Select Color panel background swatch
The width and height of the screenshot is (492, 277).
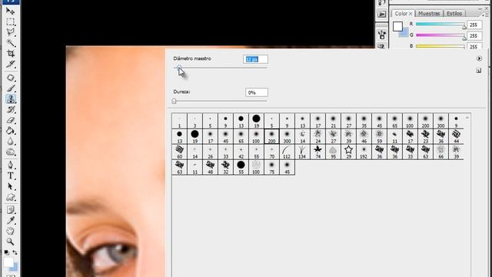(405, 33)
